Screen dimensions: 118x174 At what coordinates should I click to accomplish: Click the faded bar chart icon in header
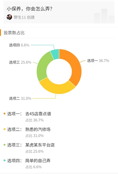104,16
